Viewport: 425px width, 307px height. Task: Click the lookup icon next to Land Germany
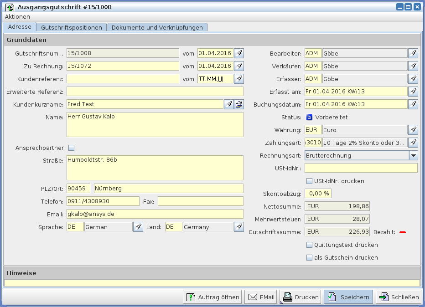(x=238, y=227)
